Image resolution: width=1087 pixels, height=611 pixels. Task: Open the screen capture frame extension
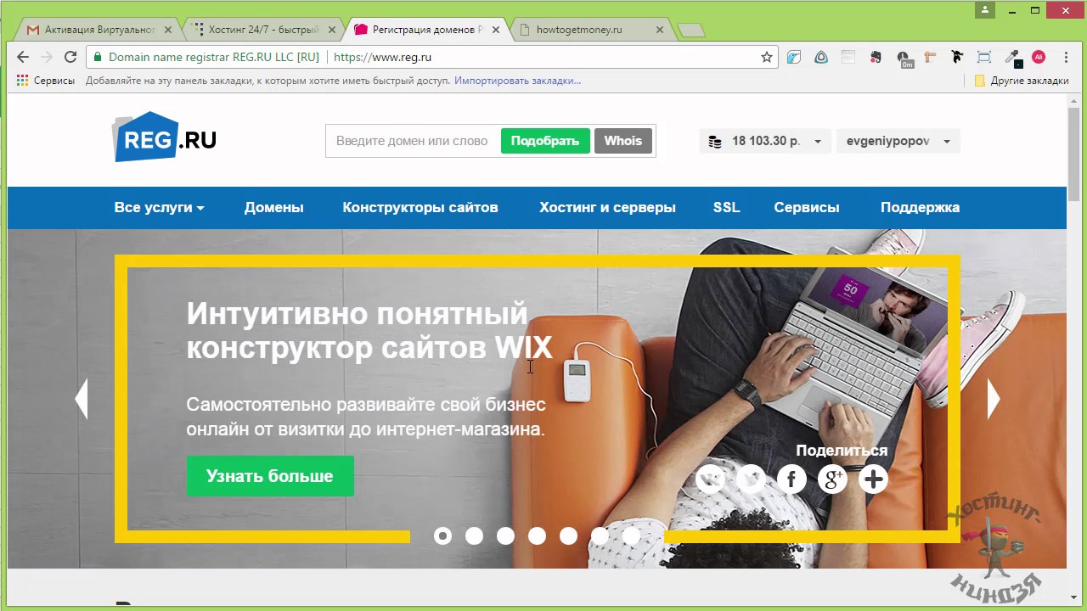[984, 57]
